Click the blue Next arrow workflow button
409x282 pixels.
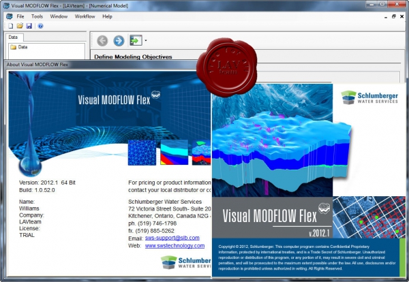pyautogui.click(x=119, y=41)
